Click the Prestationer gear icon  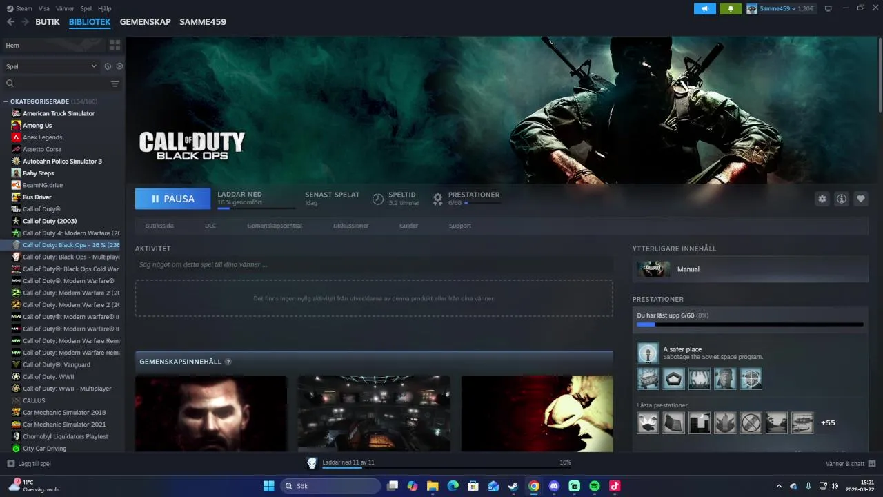point(437,199)
